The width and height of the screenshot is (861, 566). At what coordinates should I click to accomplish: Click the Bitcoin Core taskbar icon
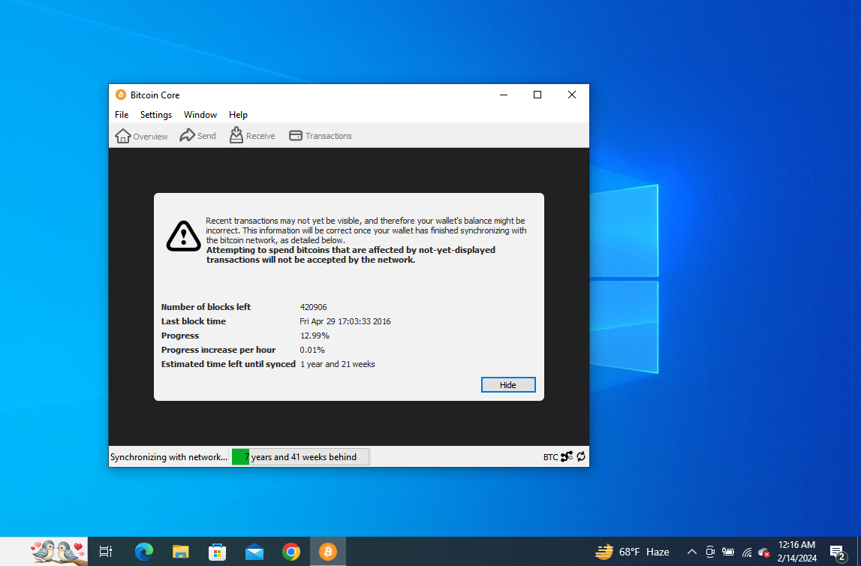[328, 551]
